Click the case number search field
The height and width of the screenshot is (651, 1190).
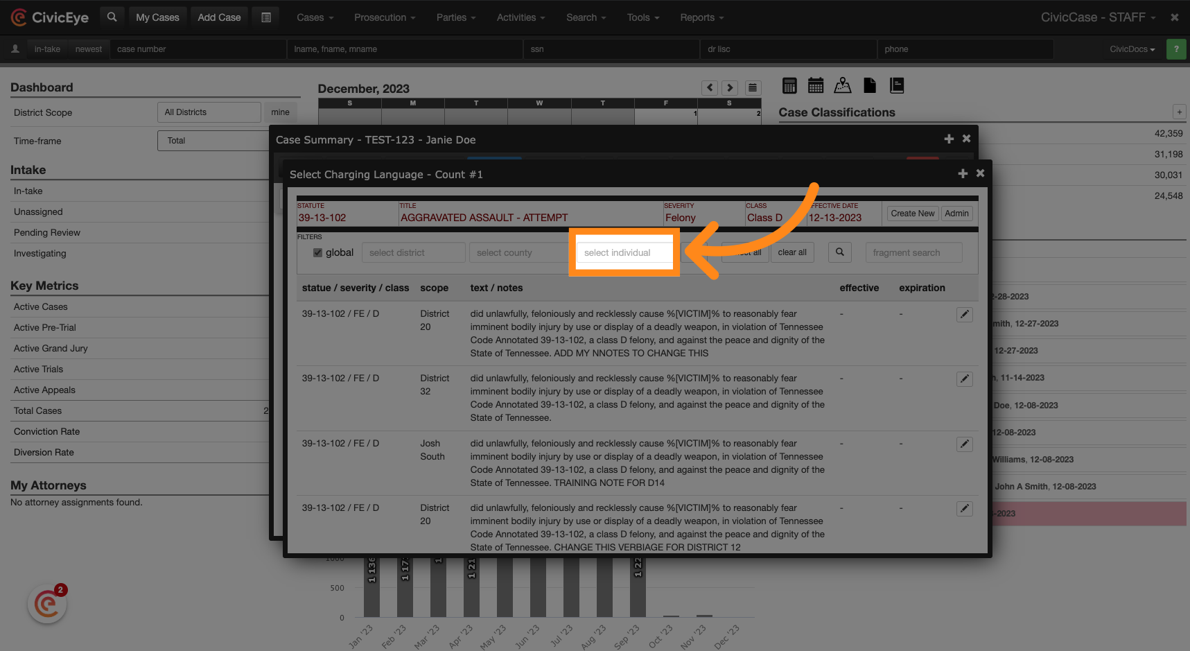click(198, 49)
